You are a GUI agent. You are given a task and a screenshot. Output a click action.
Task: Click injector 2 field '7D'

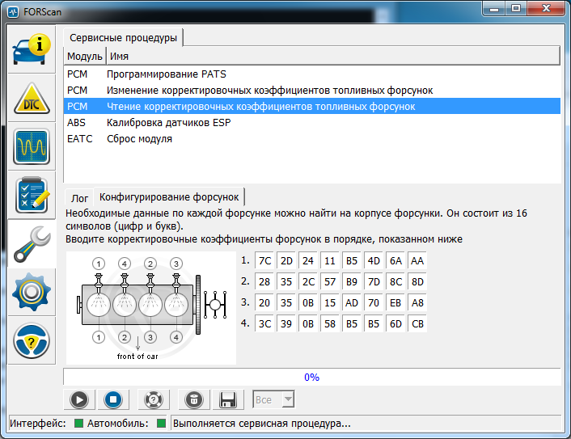(x=374, y=281)
